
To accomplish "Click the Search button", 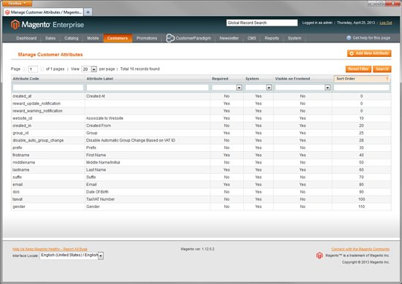I will pos(382,69).
